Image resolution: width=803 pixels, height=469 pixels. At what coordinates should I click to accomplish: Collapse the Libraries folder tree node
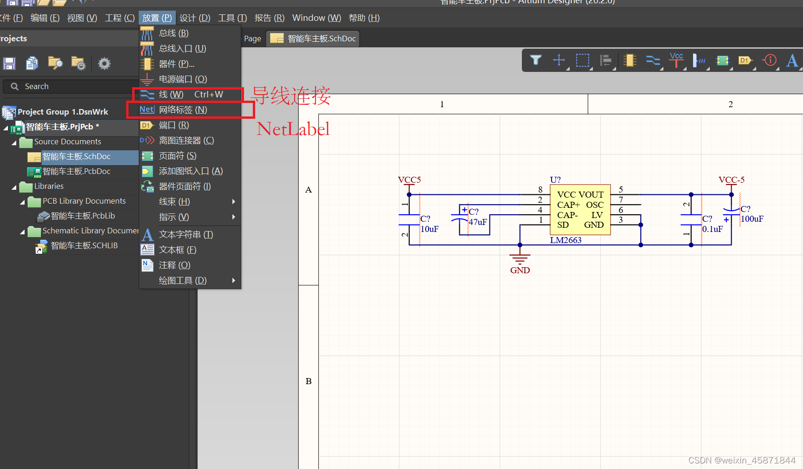click(14, 187)
